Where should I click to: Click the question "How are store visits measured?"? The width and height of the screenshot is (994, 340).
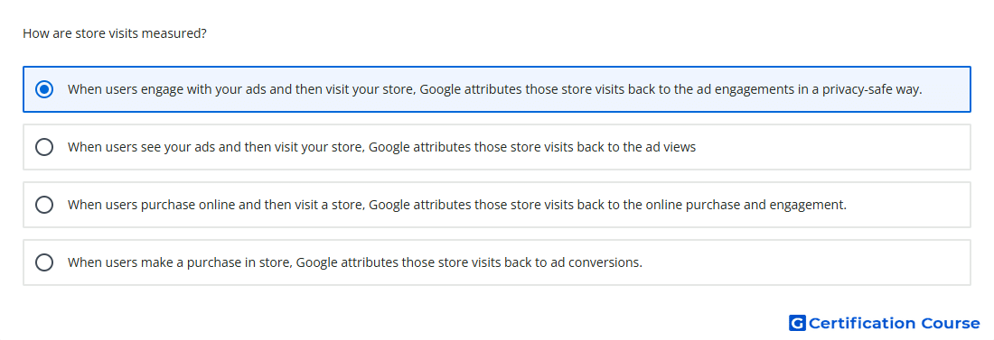pyautogui.click(x=115, y=33)
